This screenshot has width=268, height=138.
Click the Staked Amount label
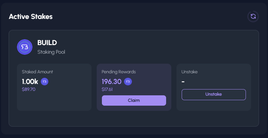pyautogui.click(x=37, y=72)
